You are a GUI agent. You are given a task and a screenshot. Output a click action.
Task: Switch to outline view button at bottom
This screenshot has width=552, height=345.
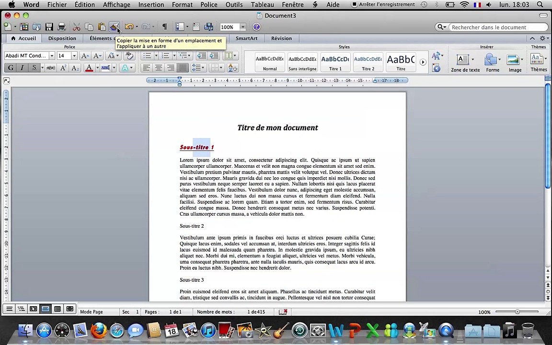[21, 309]
